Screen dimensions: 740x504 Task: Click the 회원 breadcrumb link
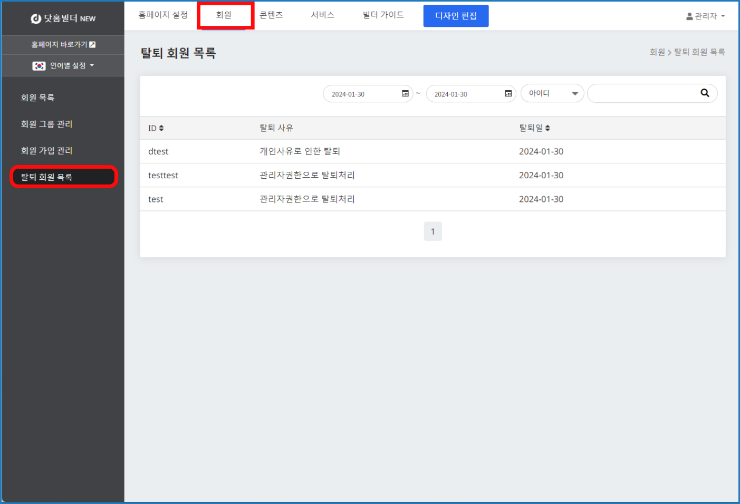pos(657,52)
